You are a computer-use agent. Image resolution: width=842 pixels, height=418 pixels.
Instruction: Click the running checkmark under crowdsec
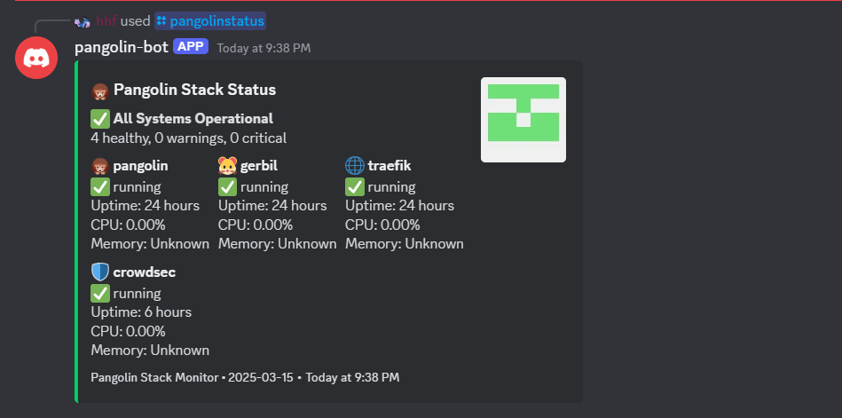click(100, 294)
